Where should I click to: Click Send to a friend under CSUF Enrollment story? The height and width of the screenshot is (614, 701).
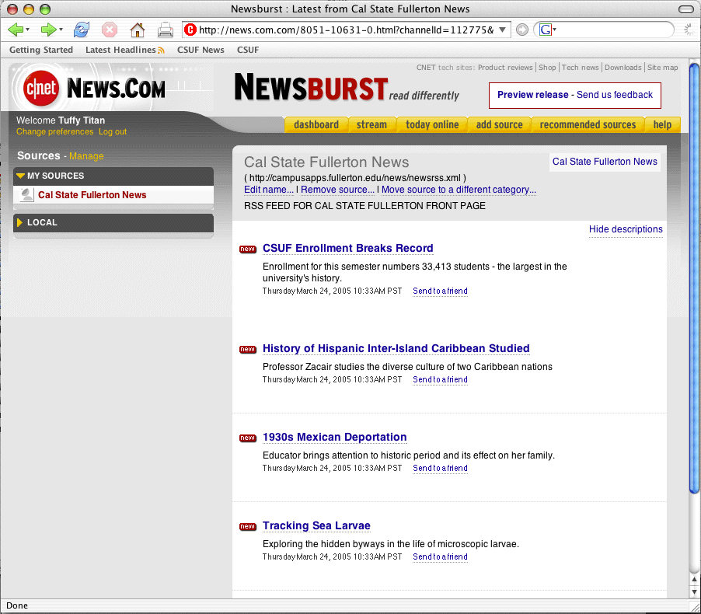click(440, 291)
